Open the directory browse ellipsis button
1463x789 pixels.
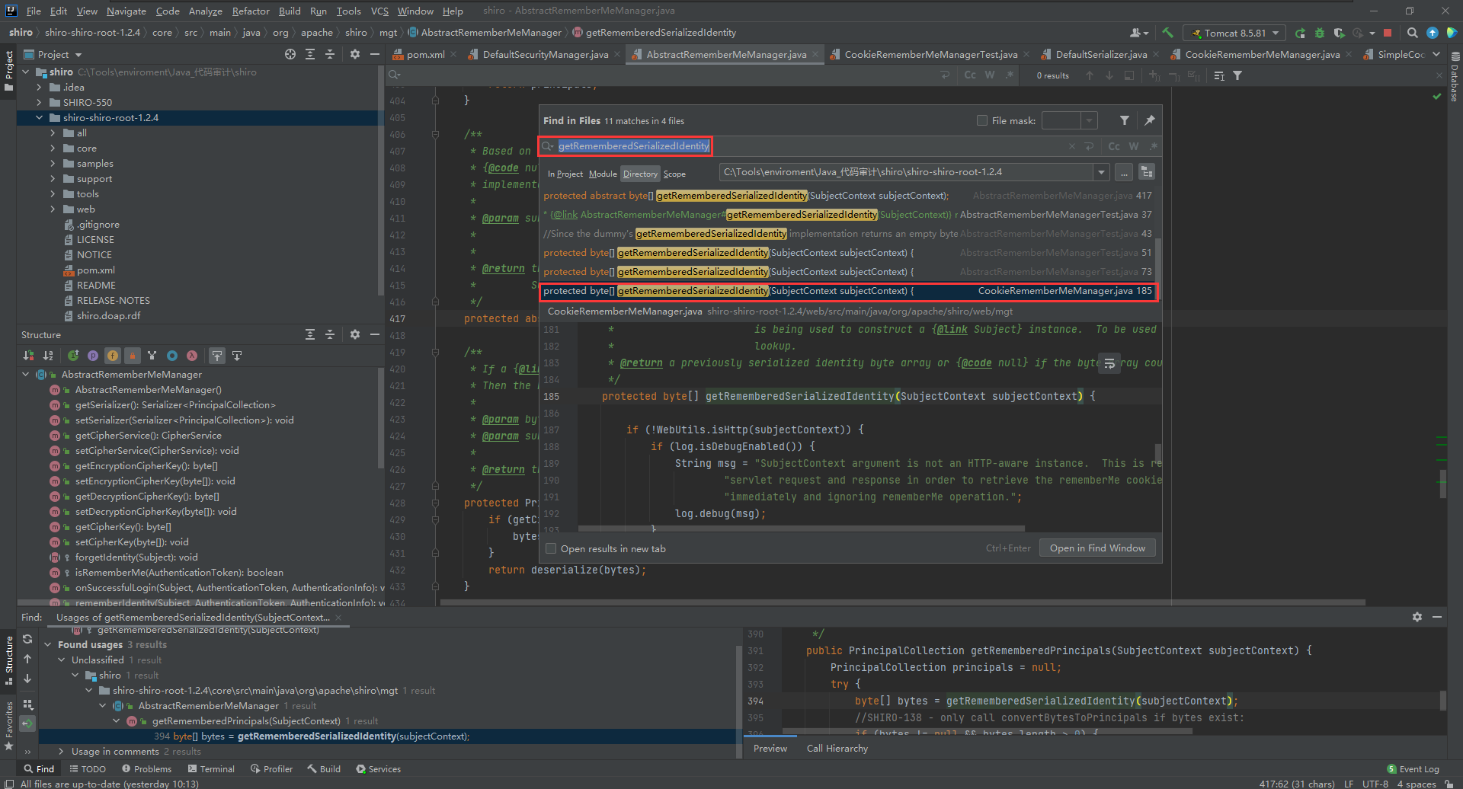click(1124, 172)
